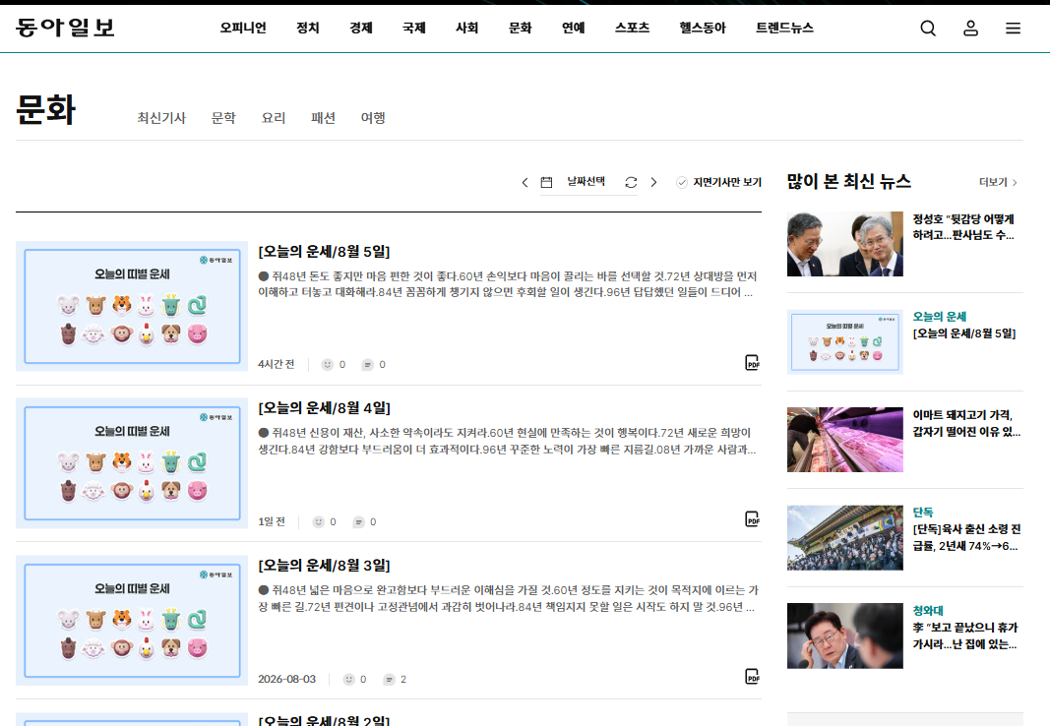Open 스포츠 in top navigation

pyautogui.click(x=632, y=29)
